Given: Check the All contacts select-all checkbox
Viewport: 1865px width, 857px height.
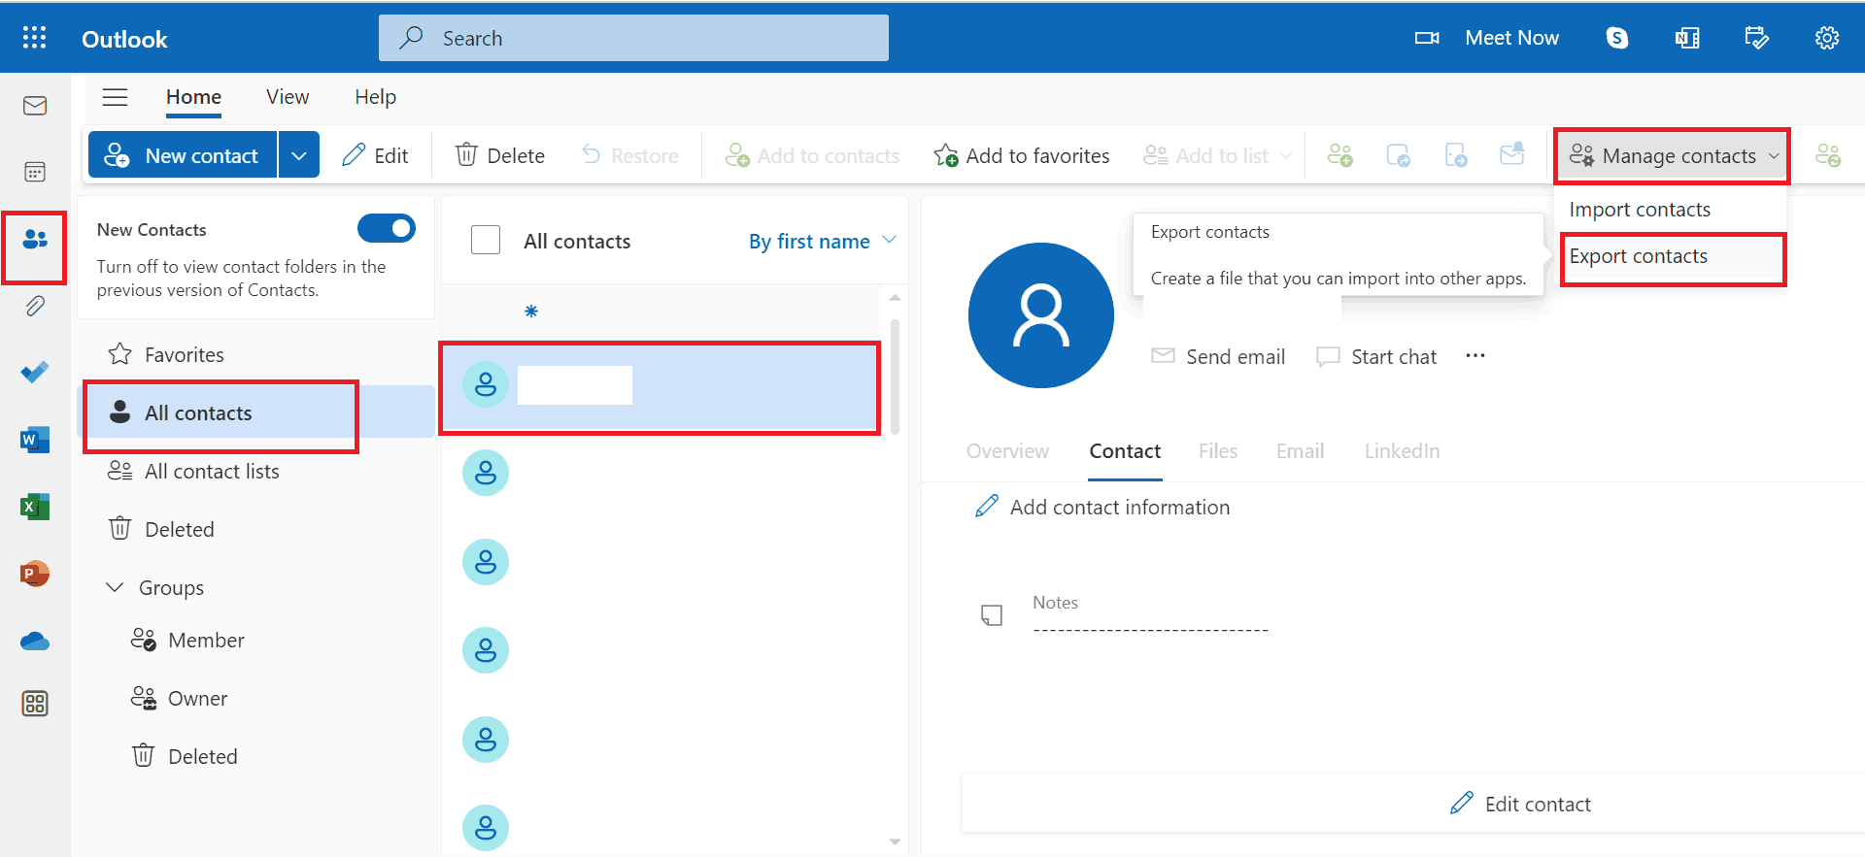Looking at the screenshot, I should 486,240.
